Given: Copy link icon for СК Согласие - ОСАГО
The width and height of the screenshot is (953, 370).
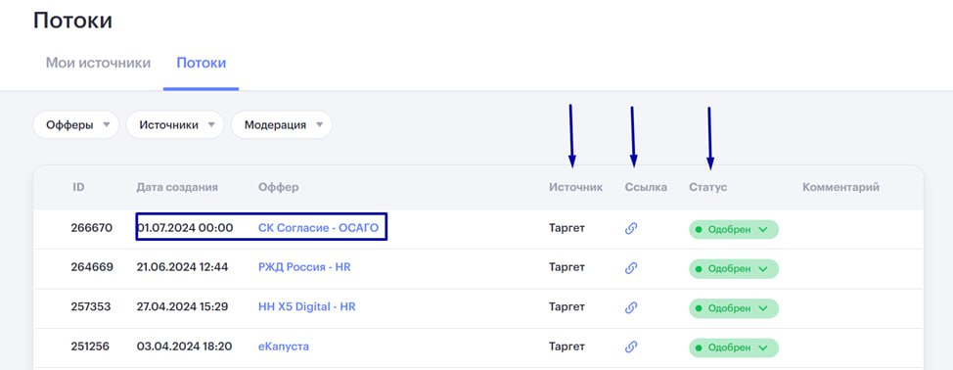Looking at the screenshot, I should tap(631, 229).
